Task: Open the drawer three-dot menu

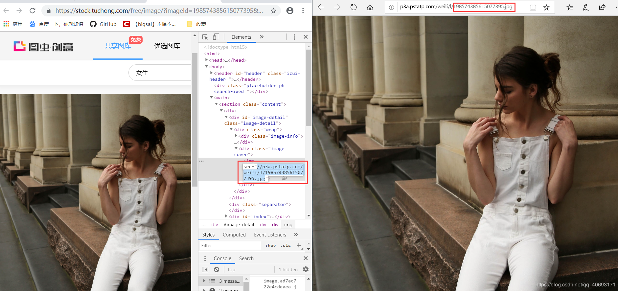Action: (x=205, y=258)
